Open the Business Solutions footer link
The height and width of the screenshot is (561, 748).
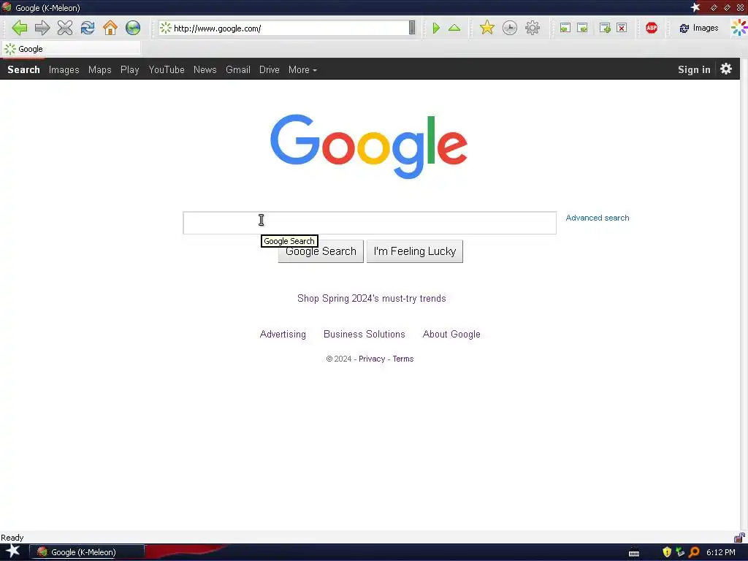tap(365, 334)
